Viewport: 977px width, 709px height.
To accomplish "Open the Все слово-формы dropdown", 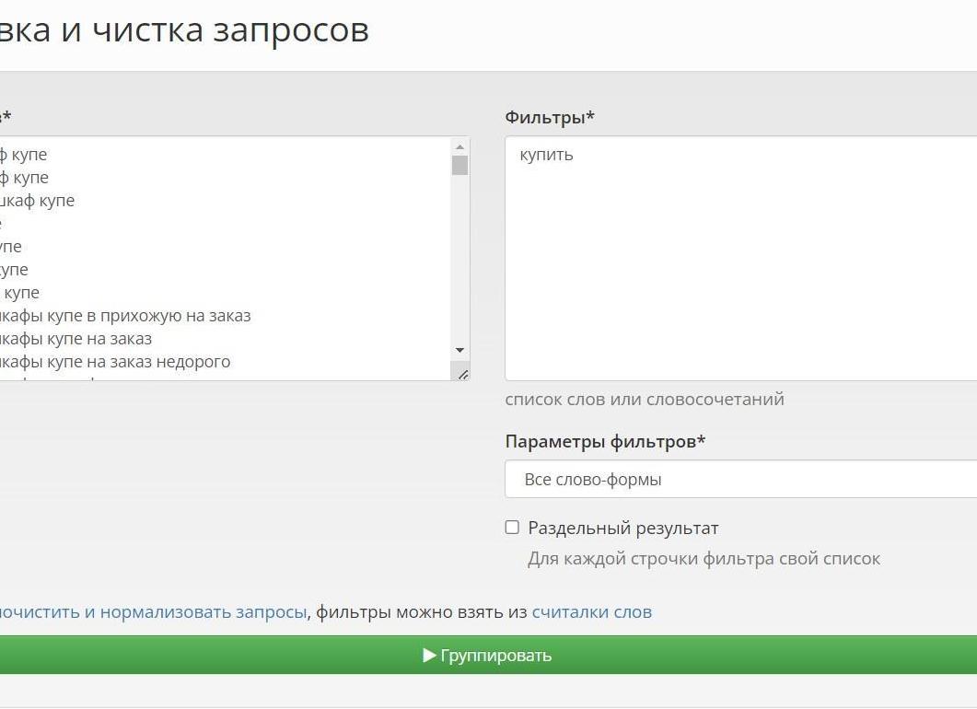I will [x=741, y=479].
